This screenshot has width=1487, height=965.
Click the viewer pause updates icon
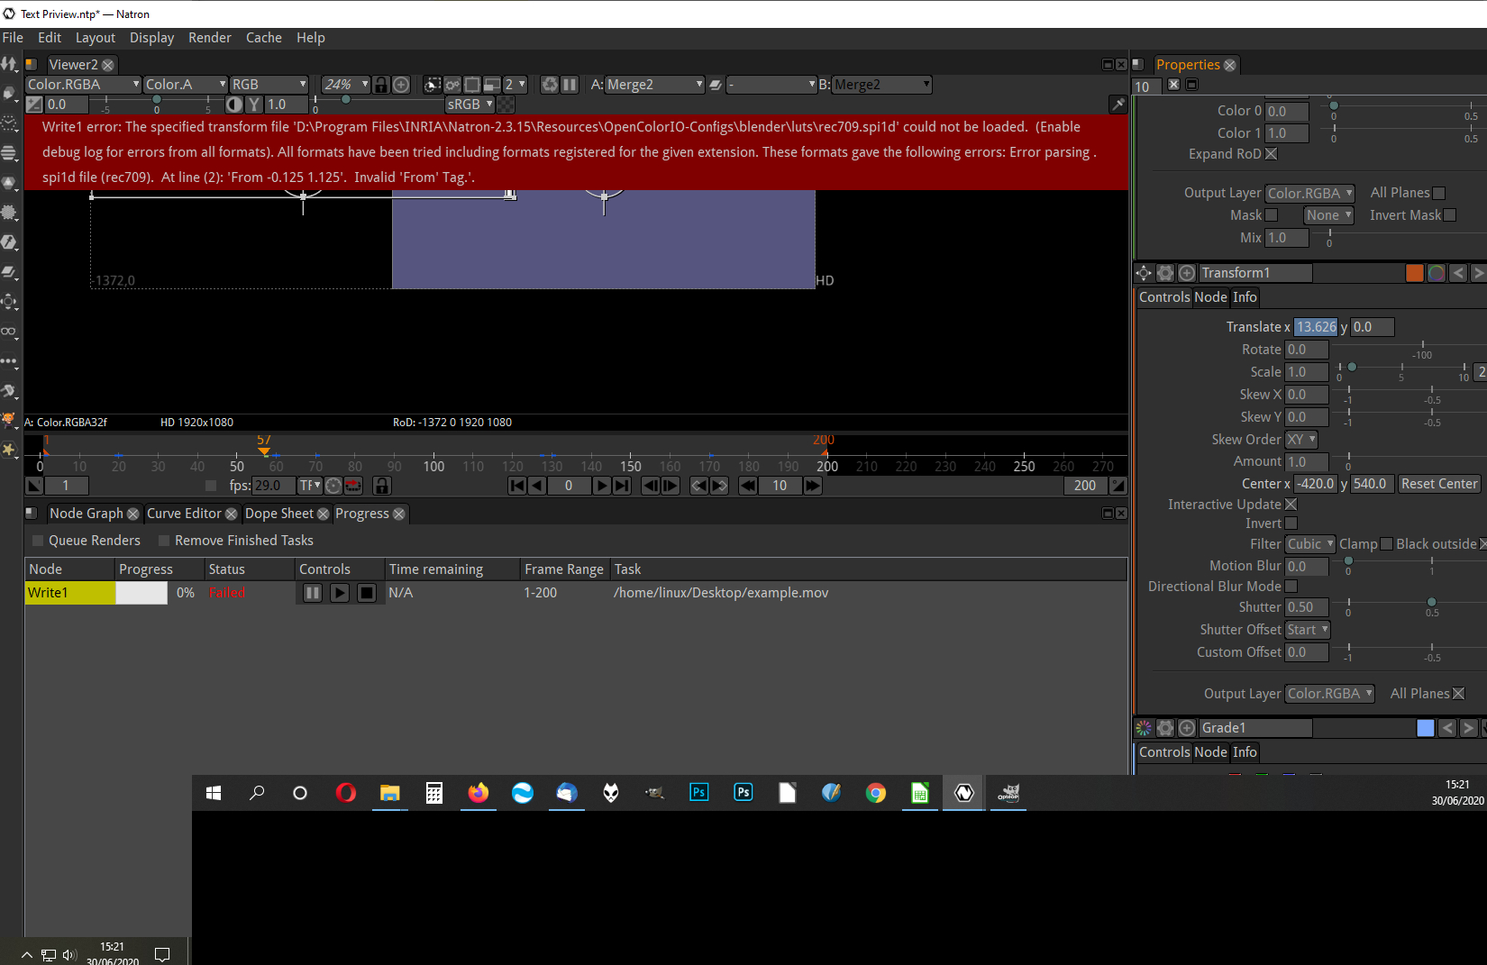point(570,85)
